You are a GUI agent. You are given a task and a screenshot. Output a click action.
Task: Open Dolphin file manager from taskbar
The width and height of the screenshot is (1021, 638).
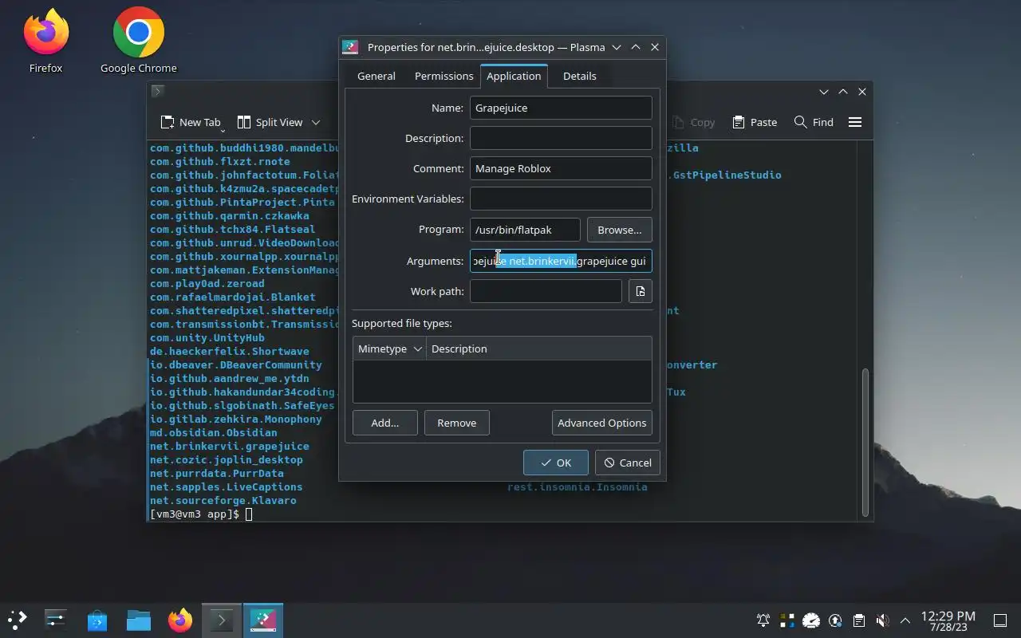(x=139, y=620)
